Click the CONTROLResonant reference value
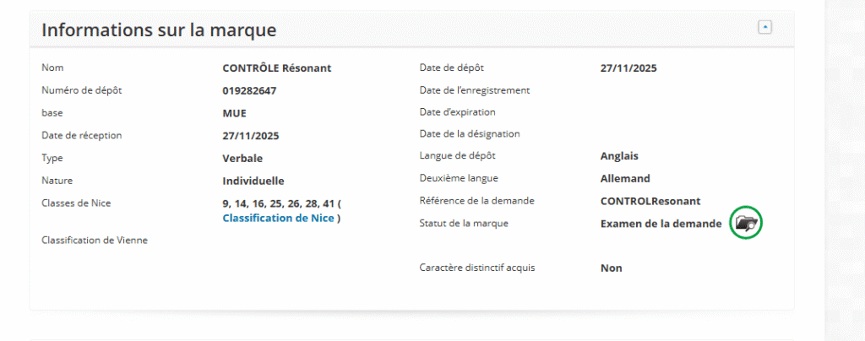This screenshot has width=865, height=341. click(x=650, y=201)
